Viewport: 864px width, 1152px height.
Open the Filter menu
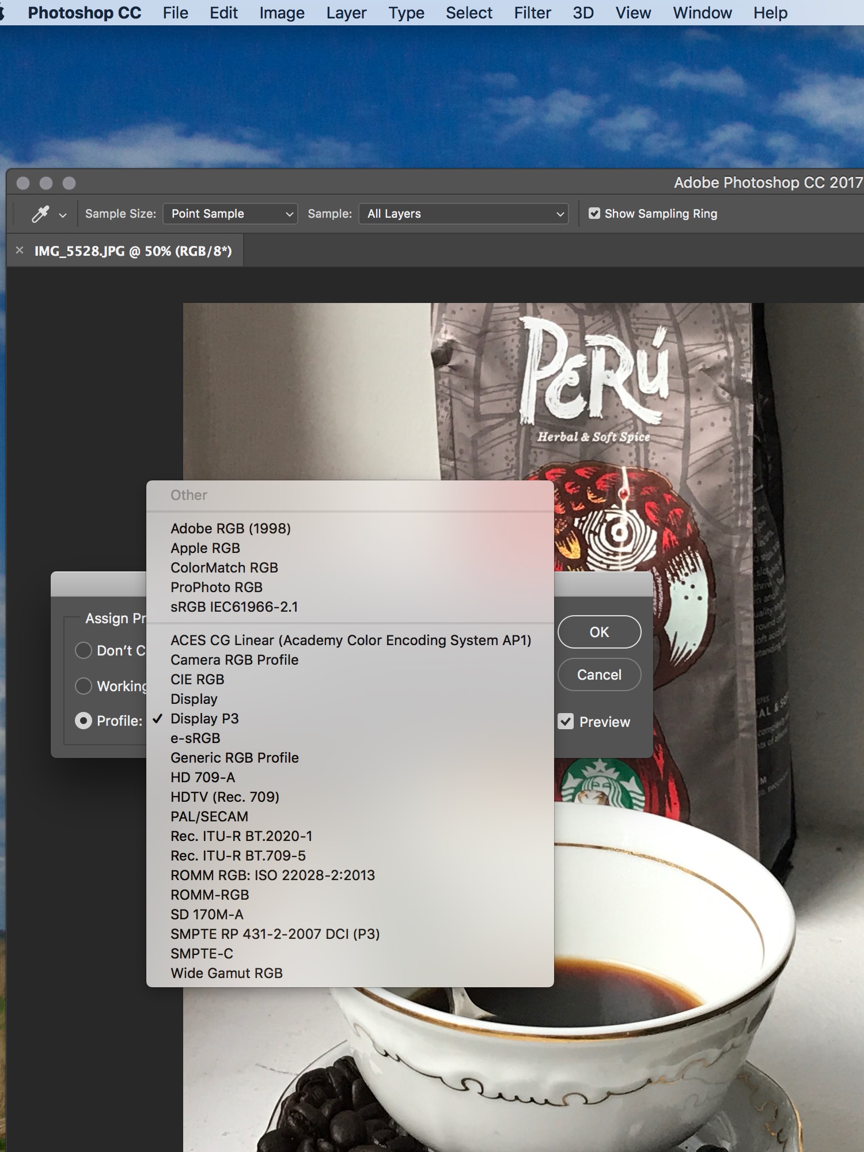coord(532,13)
